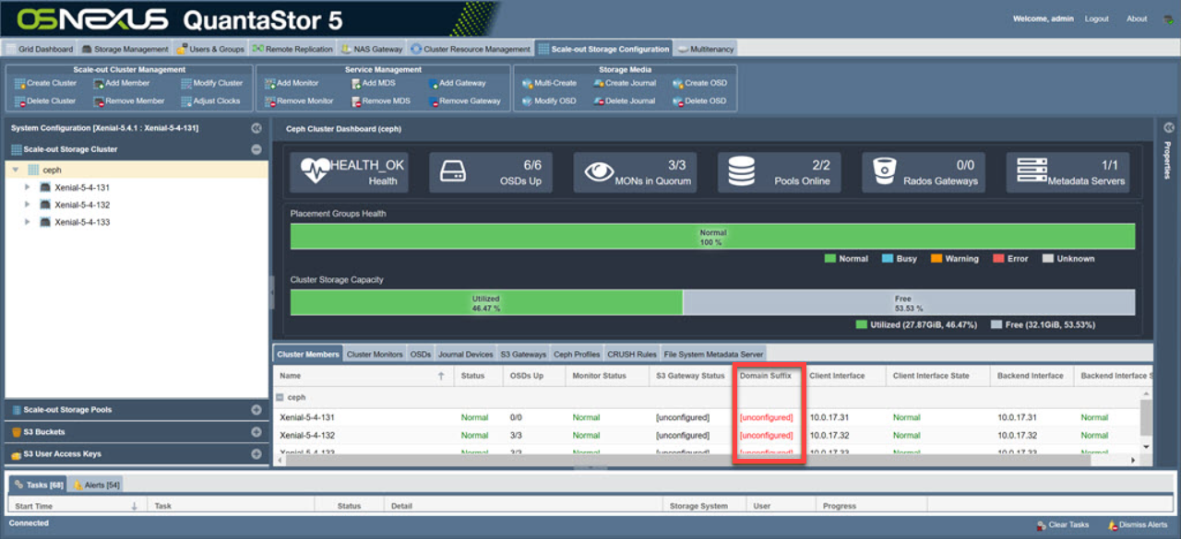1181x539 pixels.
Task: Click the Remove Gateway icon
Action: point(433,101)
